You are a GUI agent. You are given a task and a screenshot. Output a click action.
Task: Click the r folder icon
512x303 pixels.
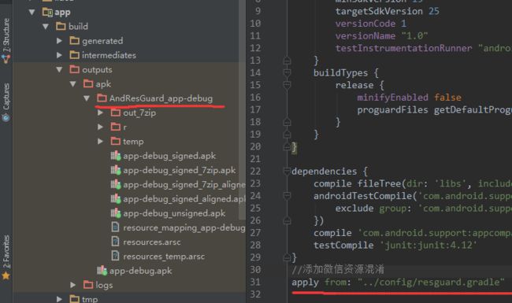click(x=116, y=127)
